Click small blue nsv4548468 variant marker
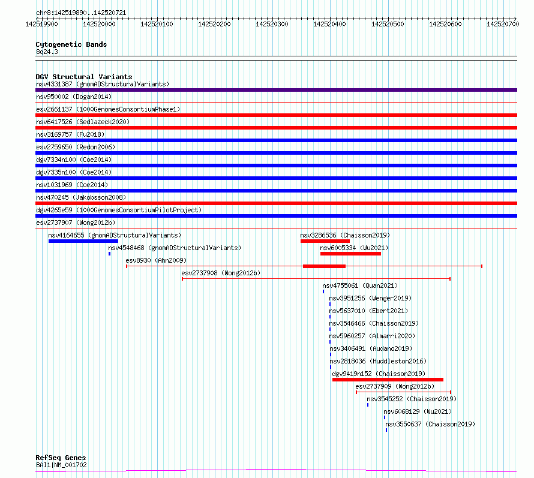534x478 pixels. click(x=109, y=254)
